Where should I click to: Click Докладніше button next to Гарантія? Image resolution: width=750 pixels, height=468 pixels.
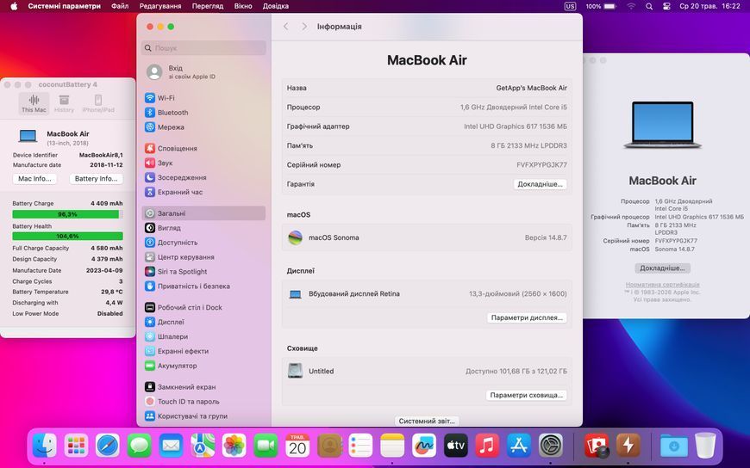540,184
